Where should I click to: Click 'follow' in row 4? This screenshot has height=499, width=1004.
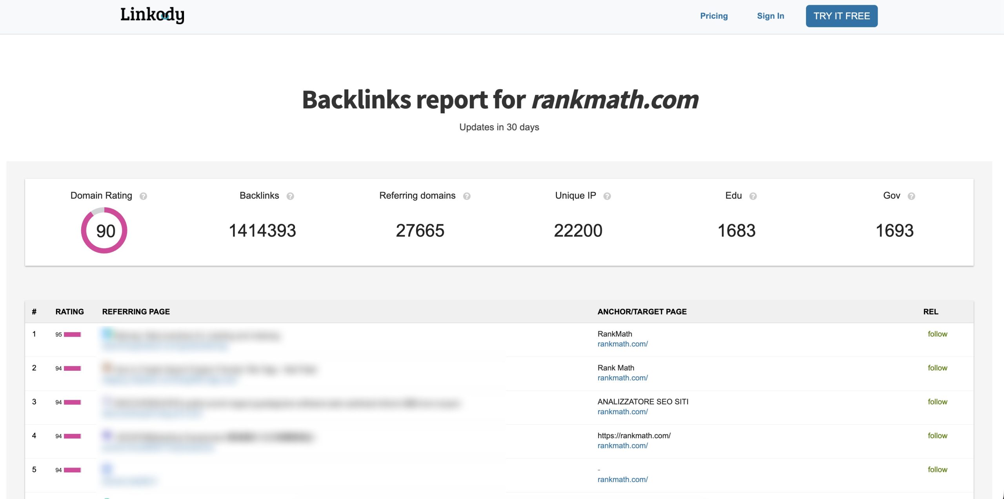937,436
